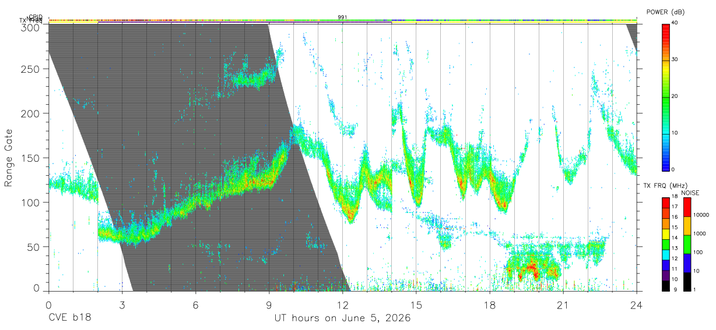Click the 300 tick label on y-axis
The width and height of the screenshot is (716, 330).
(x=31, y=27)
